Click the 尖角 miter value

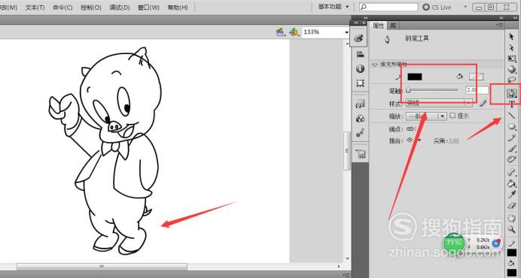(x=453, y=141)
